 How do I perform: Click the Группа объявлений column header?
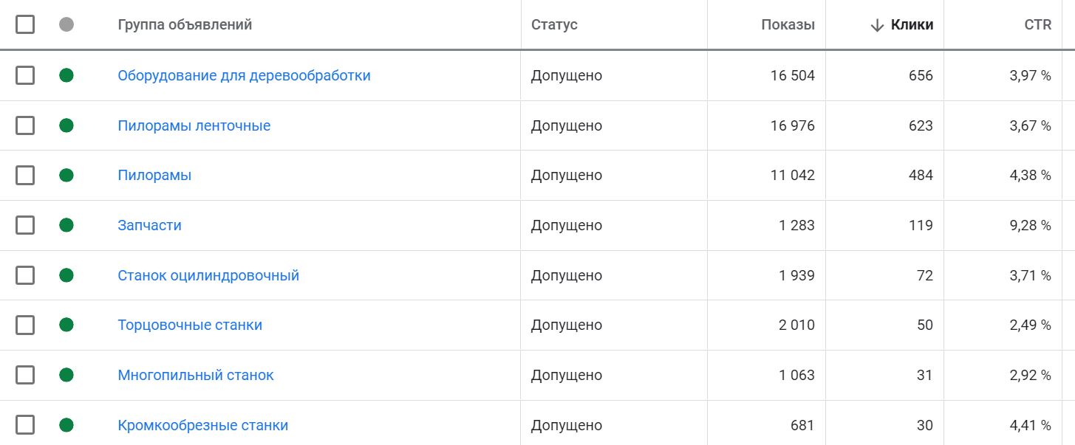tap(185, 25)
